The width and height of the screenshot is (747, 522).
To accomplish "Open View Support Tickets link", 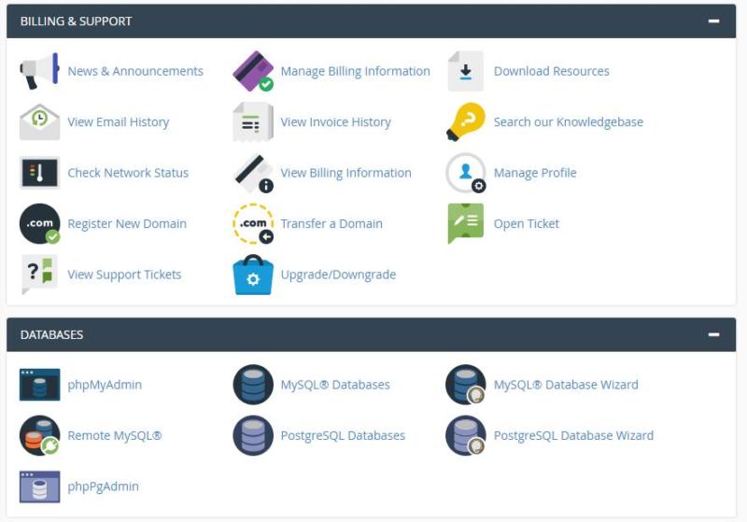I will click(x=124, y=275).
